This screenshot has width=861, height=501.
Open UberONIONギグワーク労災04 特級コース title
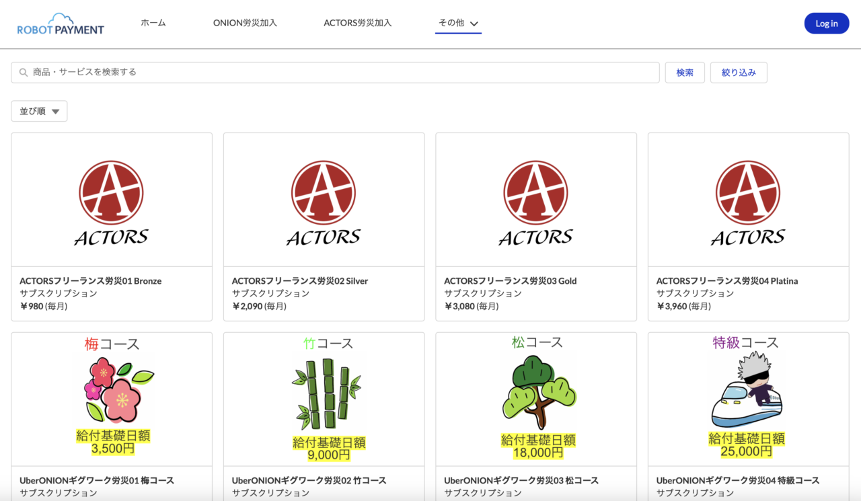738,481
